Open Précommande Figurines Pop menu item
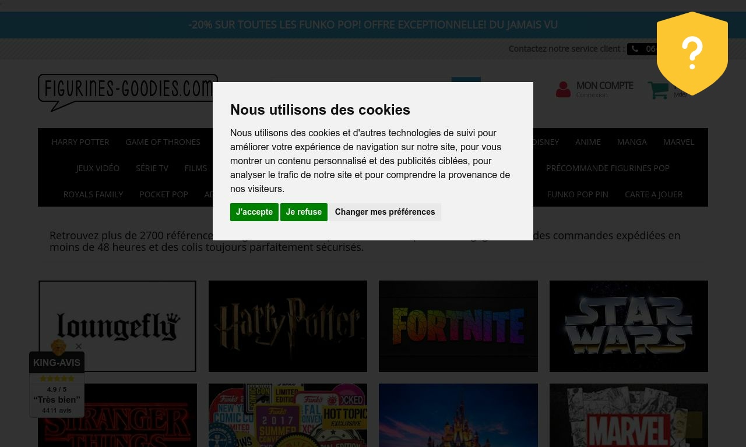The image size is (746, 447). pos(608,168)
